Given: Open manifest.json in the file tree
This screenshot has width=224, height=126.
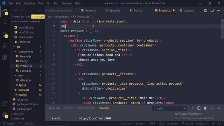Looking at the screenshot, I should 26,37.
